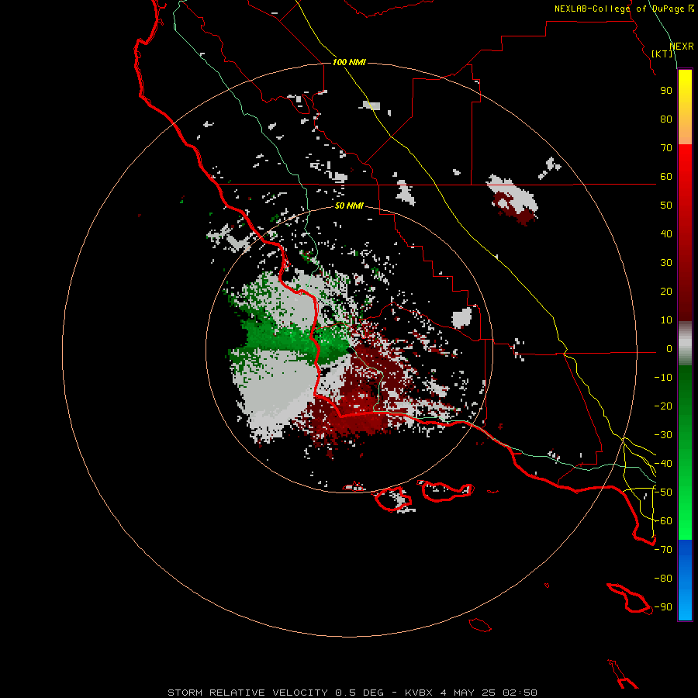Screen dimensions: 698x698
Task: Click the -20 value on velocity scale
Action: 663,406
